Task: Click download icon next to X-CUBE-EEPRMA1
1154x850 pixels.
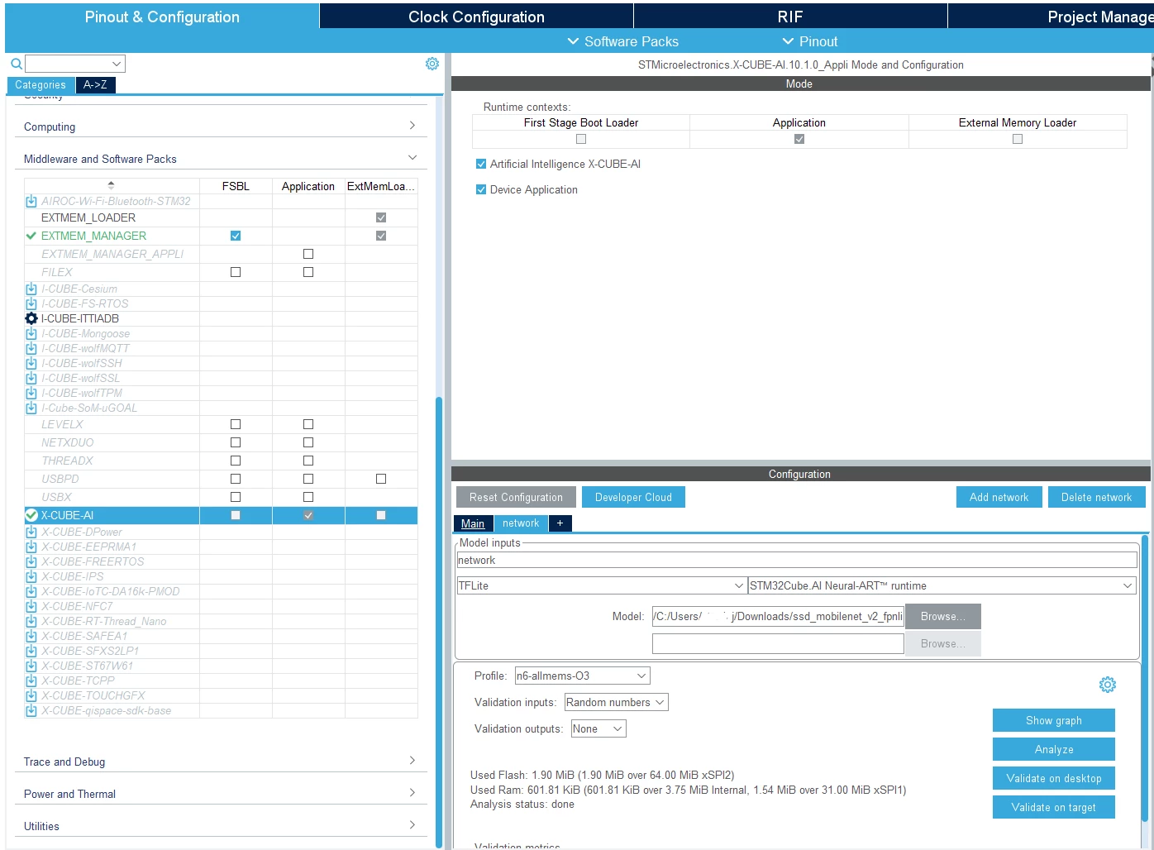Action: click(x=31, y=547)
